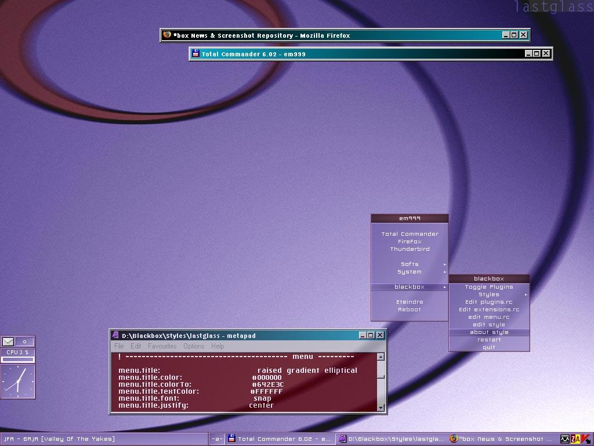Click the Firefox icon in the Firefox title bar
The width and height of the screenshot is (594, 446).
point(167,35)
